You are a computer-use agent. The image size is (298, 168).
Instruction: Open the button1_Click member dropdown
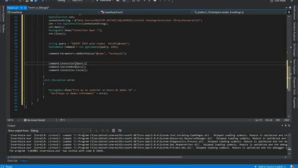[240, 12]
